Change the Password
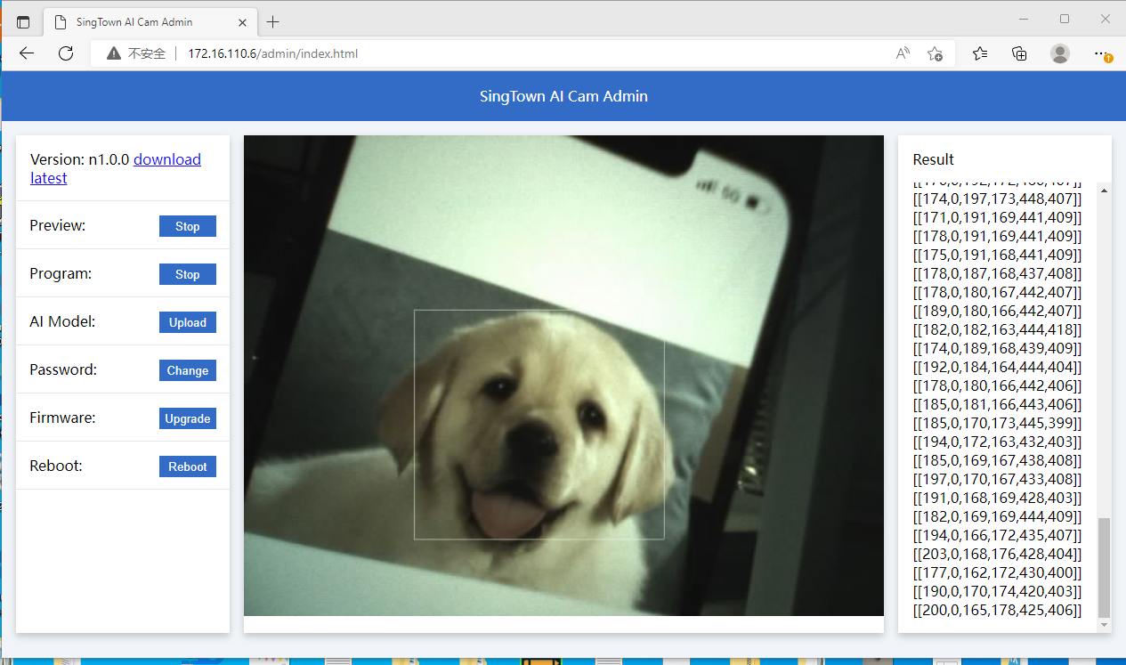The image size is (1126, 665). point(187,370)
